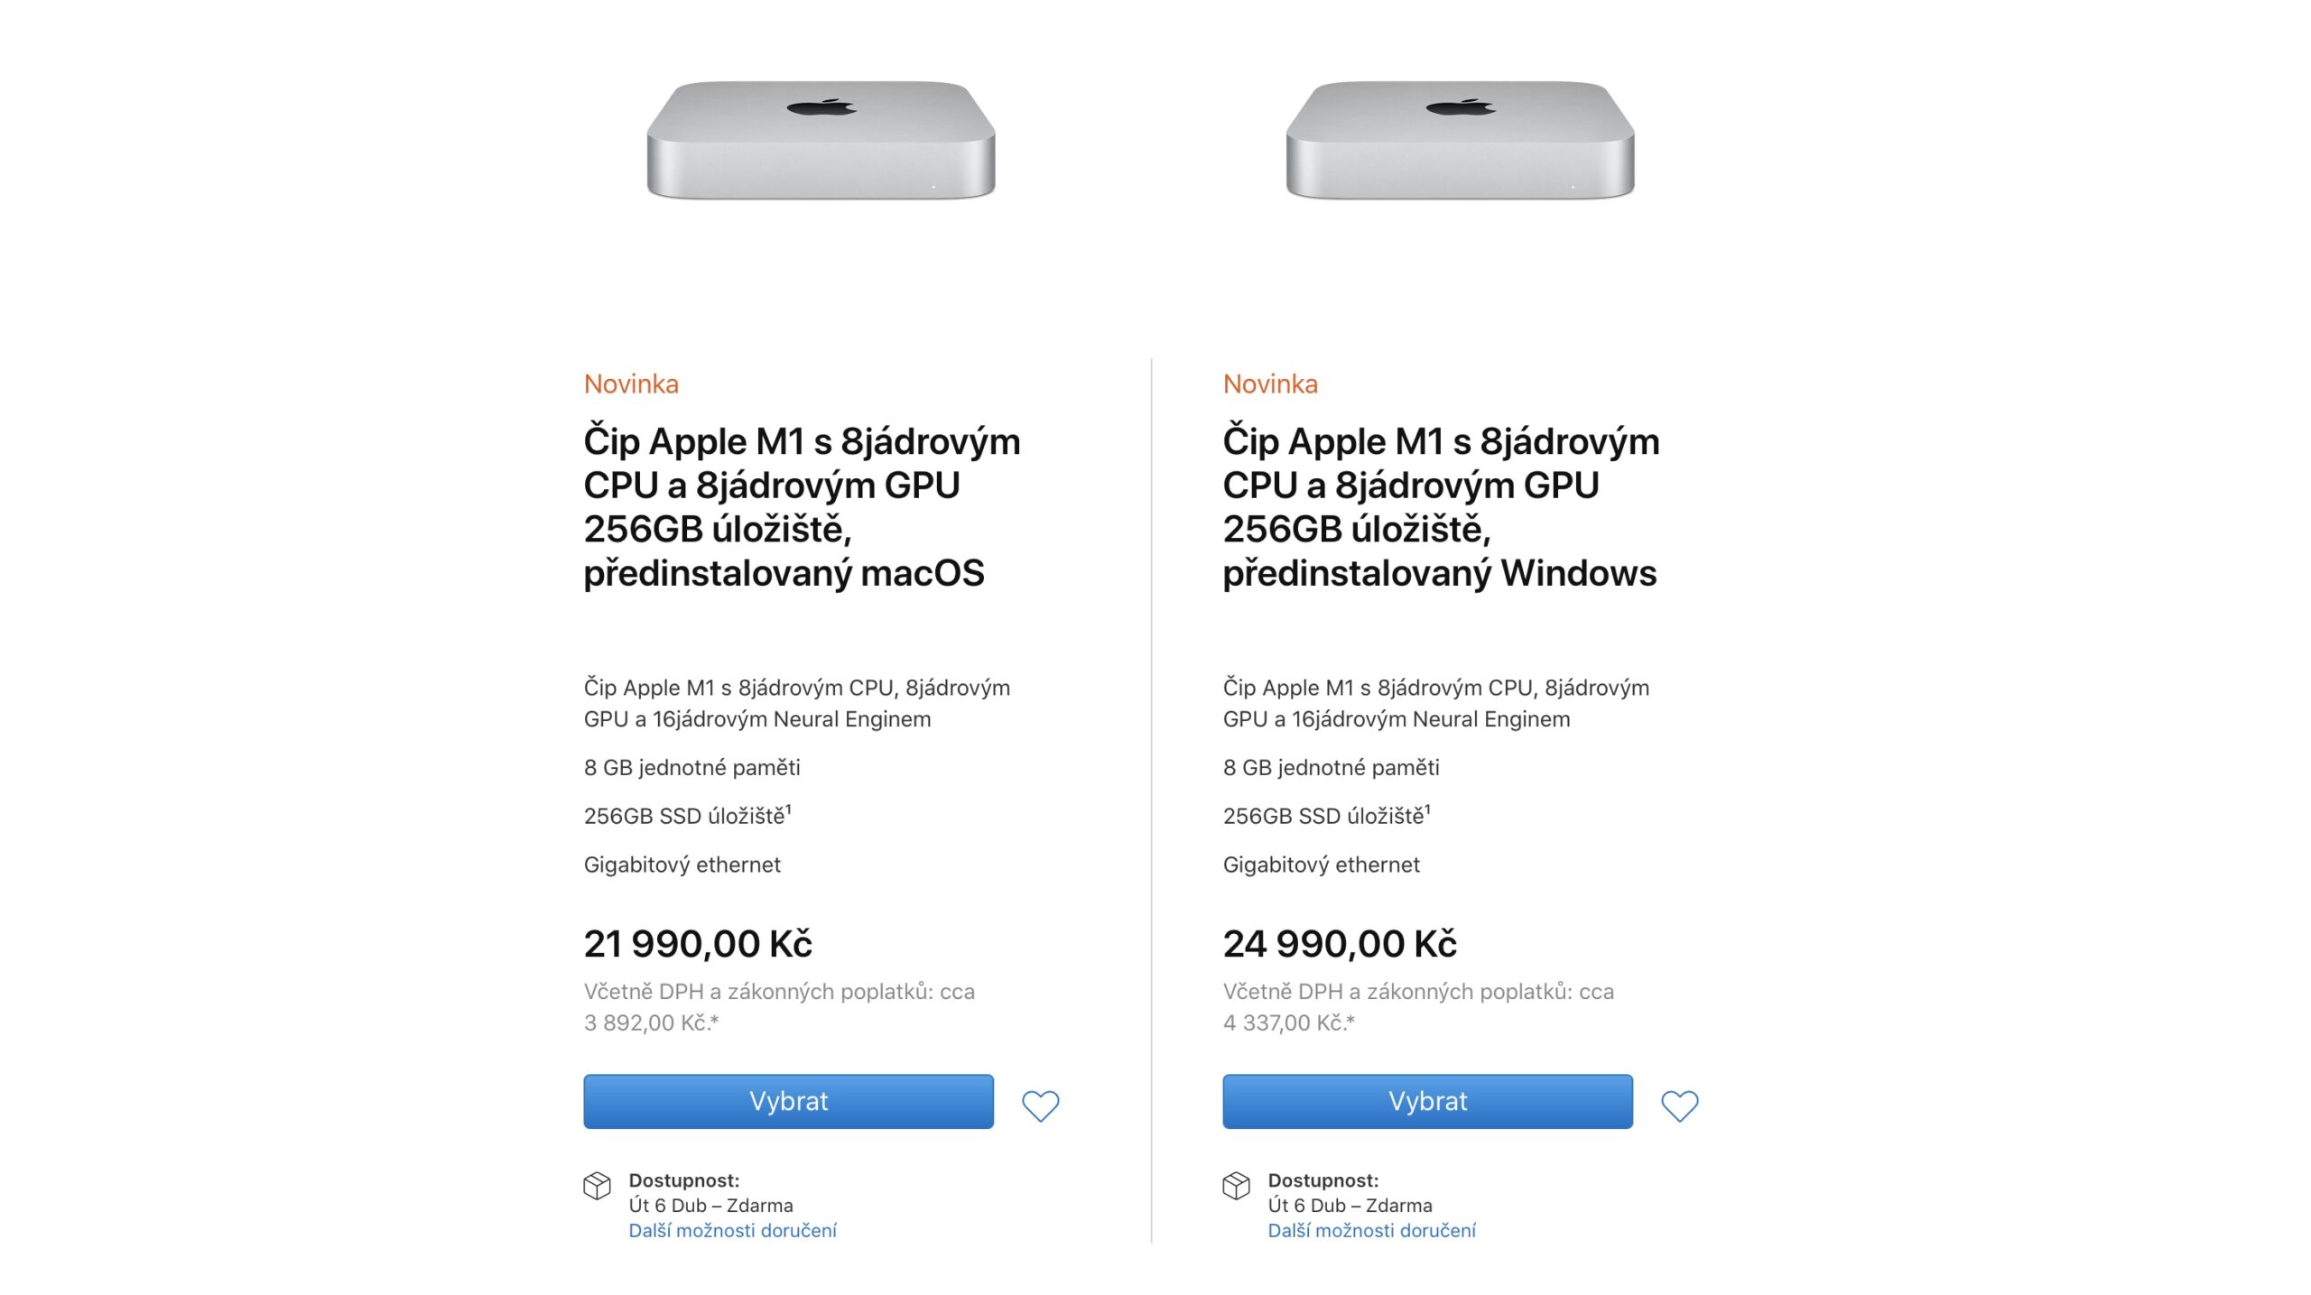Click the 24 990,00 Kč price
This screenshot has height=1295, width=2311.
click(1340, 944)
